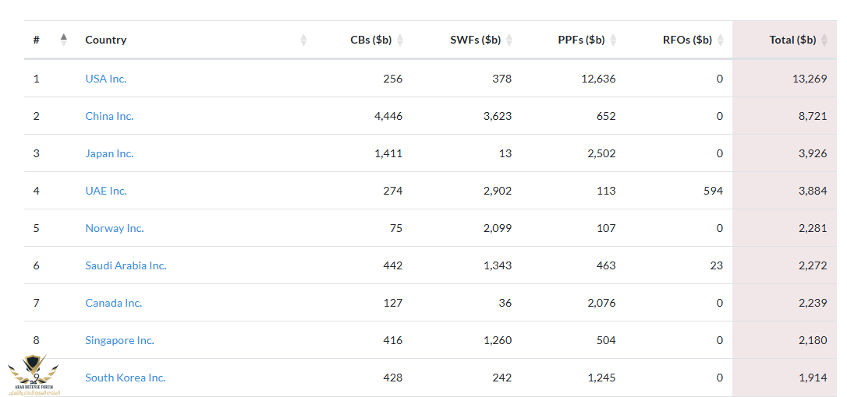
Task: Sort by Total ($b) arrow icon
Action: coord(824,40)
